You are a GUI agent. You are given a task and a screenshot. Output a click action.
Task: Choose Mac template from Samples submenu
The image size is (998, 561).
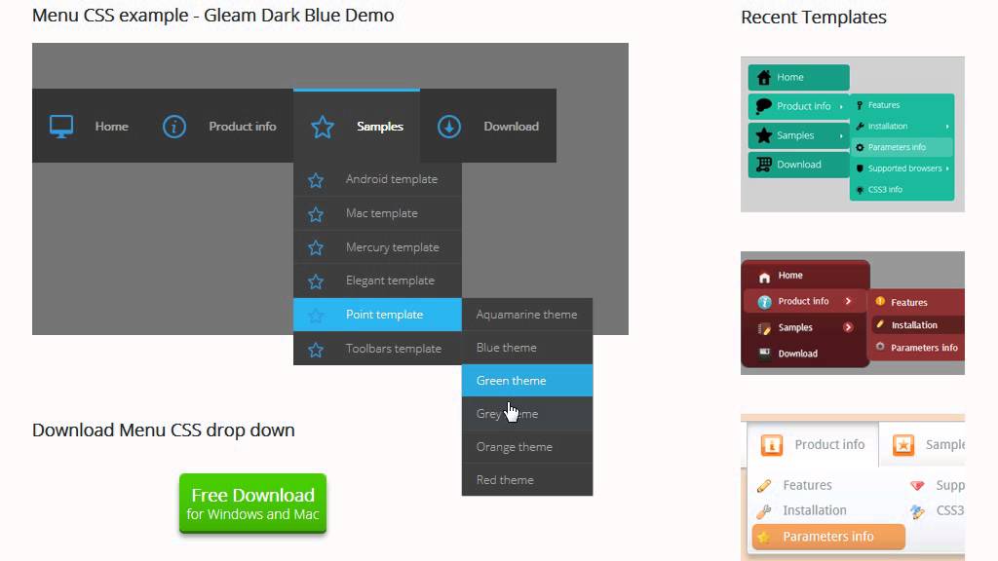point(377,213)
